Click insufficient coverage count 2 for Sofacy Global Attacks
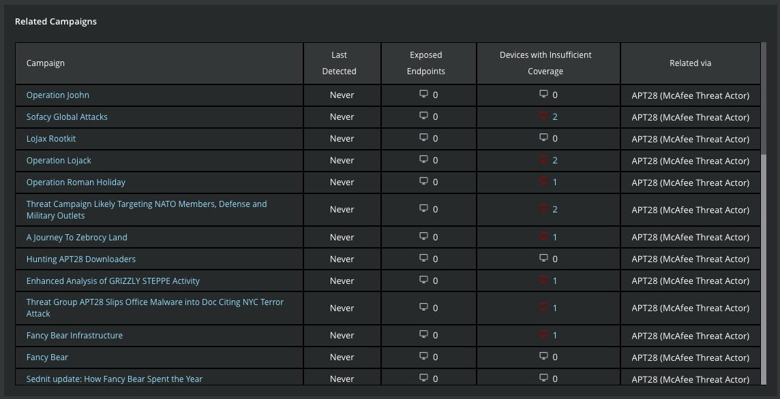Viewport: 780px width, 399px height. [555, 116]
